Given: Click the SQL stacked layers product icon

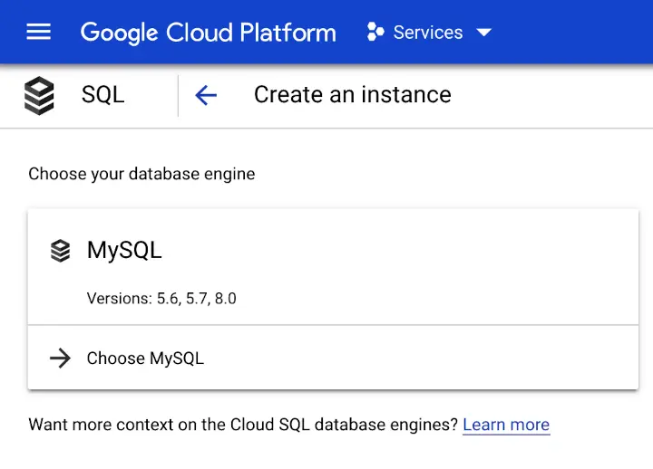Looking at the screenshot, I should click(x=39, y=95).
